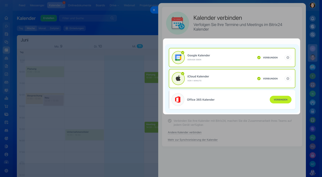Click search magnifier in Filter und Suche
Screen dimensions: 322x177
click(x=112, y=18)
